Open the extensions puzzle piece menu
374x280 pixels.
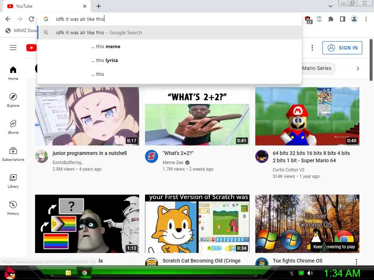point(331,19)
